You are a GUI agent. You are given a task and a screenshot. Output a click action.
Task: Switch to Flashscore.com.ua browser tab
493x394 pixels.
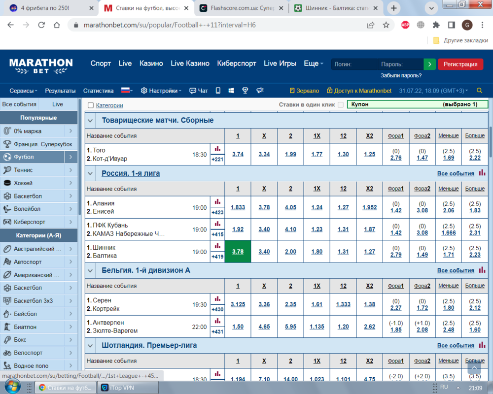(x=241, y=8)
